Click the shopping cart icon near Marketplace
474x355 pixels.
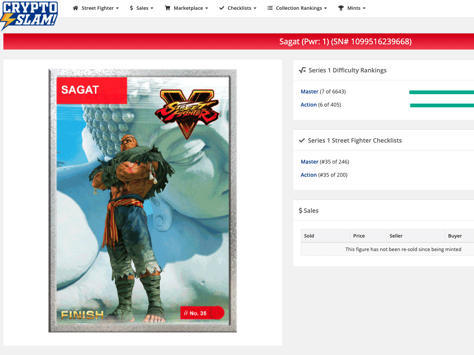(167, 8)
